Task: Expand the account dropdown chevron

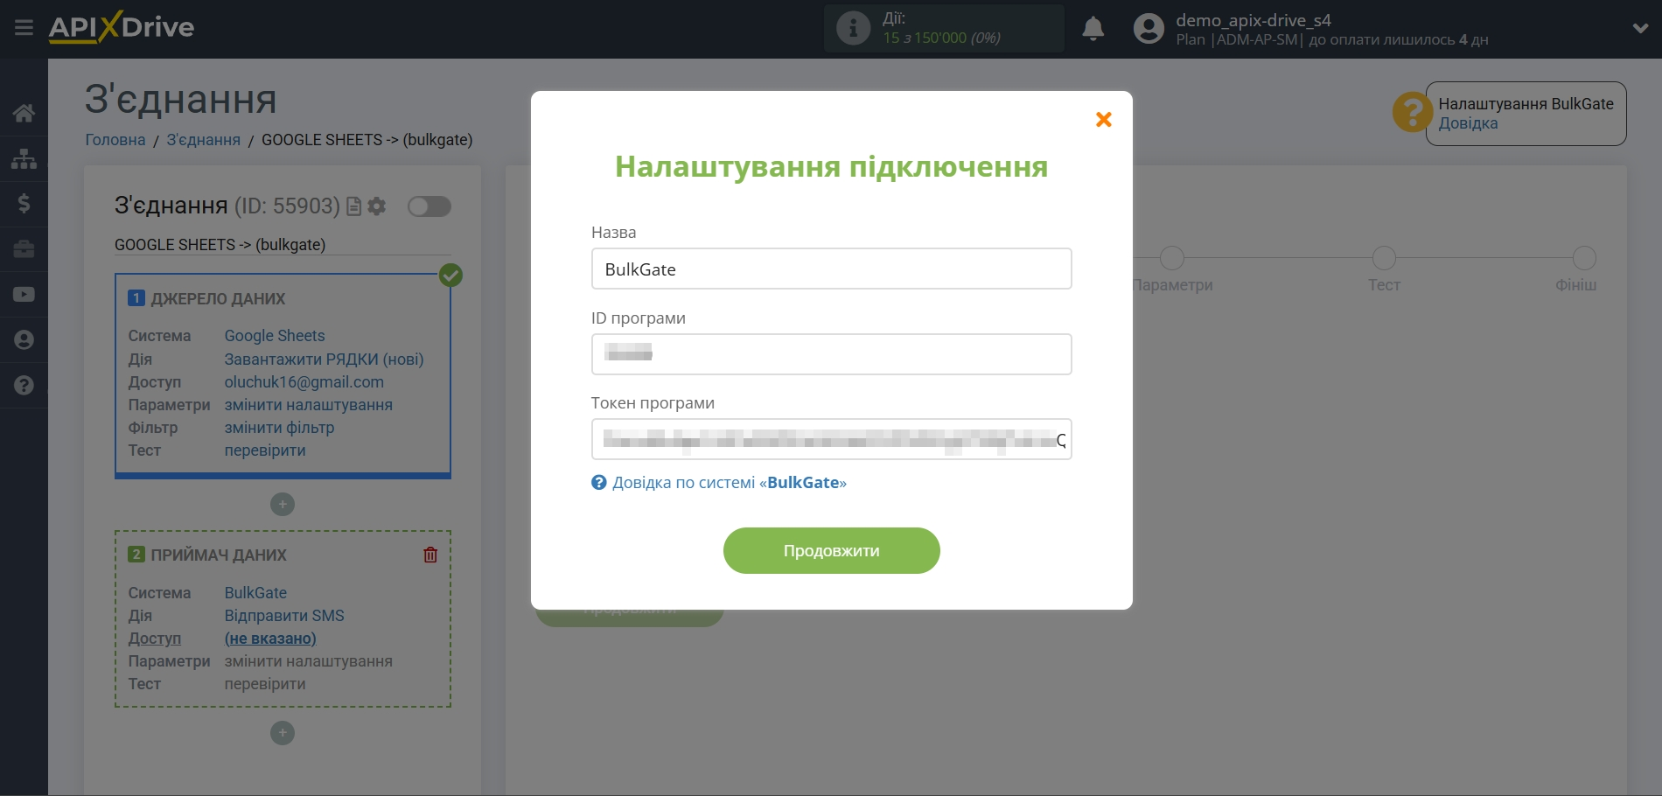Action: coord(1640,28)
